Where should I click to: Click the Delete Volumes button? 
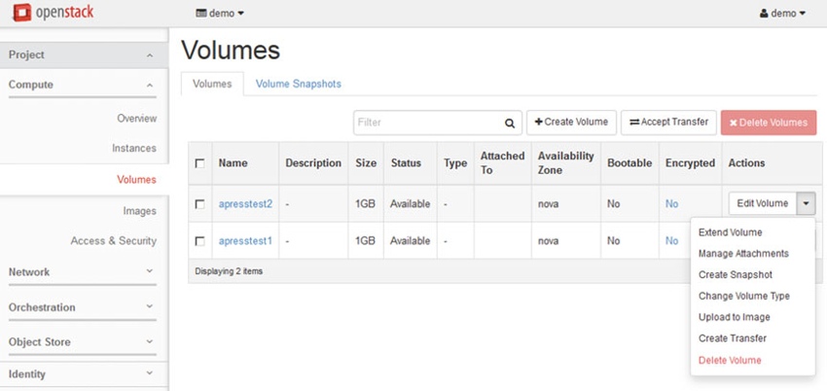pyautogui.click(x=769, y=123)
